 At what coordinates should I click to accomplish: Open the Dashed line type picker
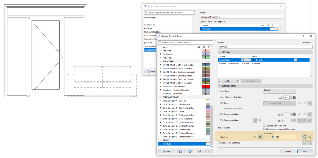tap(280, 91)
